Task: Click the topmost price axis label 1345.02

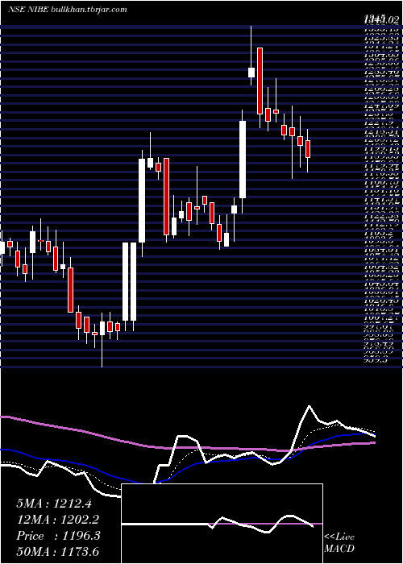Action: [x=381, y=19]
